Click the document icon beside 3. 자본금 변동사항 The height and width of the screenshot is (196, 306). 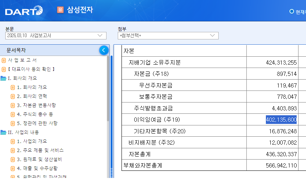(13, 106)
